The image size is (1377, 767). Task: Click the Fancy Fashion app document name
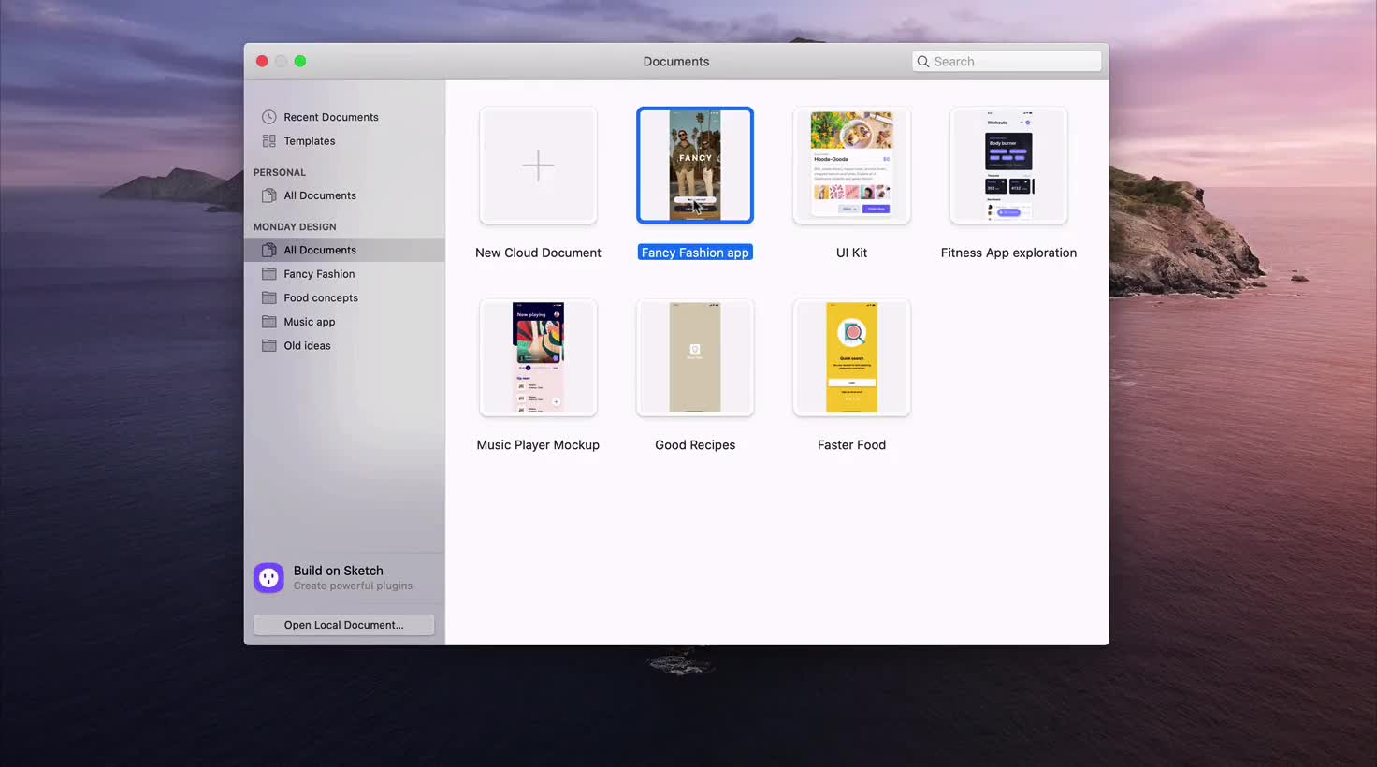(695, 253)
